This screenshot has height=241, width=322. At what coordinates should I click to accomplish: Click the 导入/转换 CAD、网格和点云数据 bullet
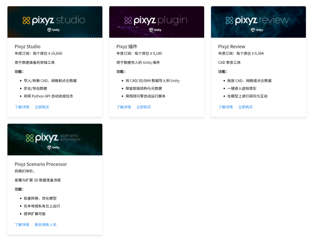50,81
